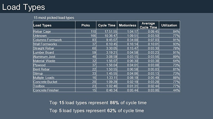Select the Columns Formwork link
This screenshot has width=213, height=119.
(47, 40)
